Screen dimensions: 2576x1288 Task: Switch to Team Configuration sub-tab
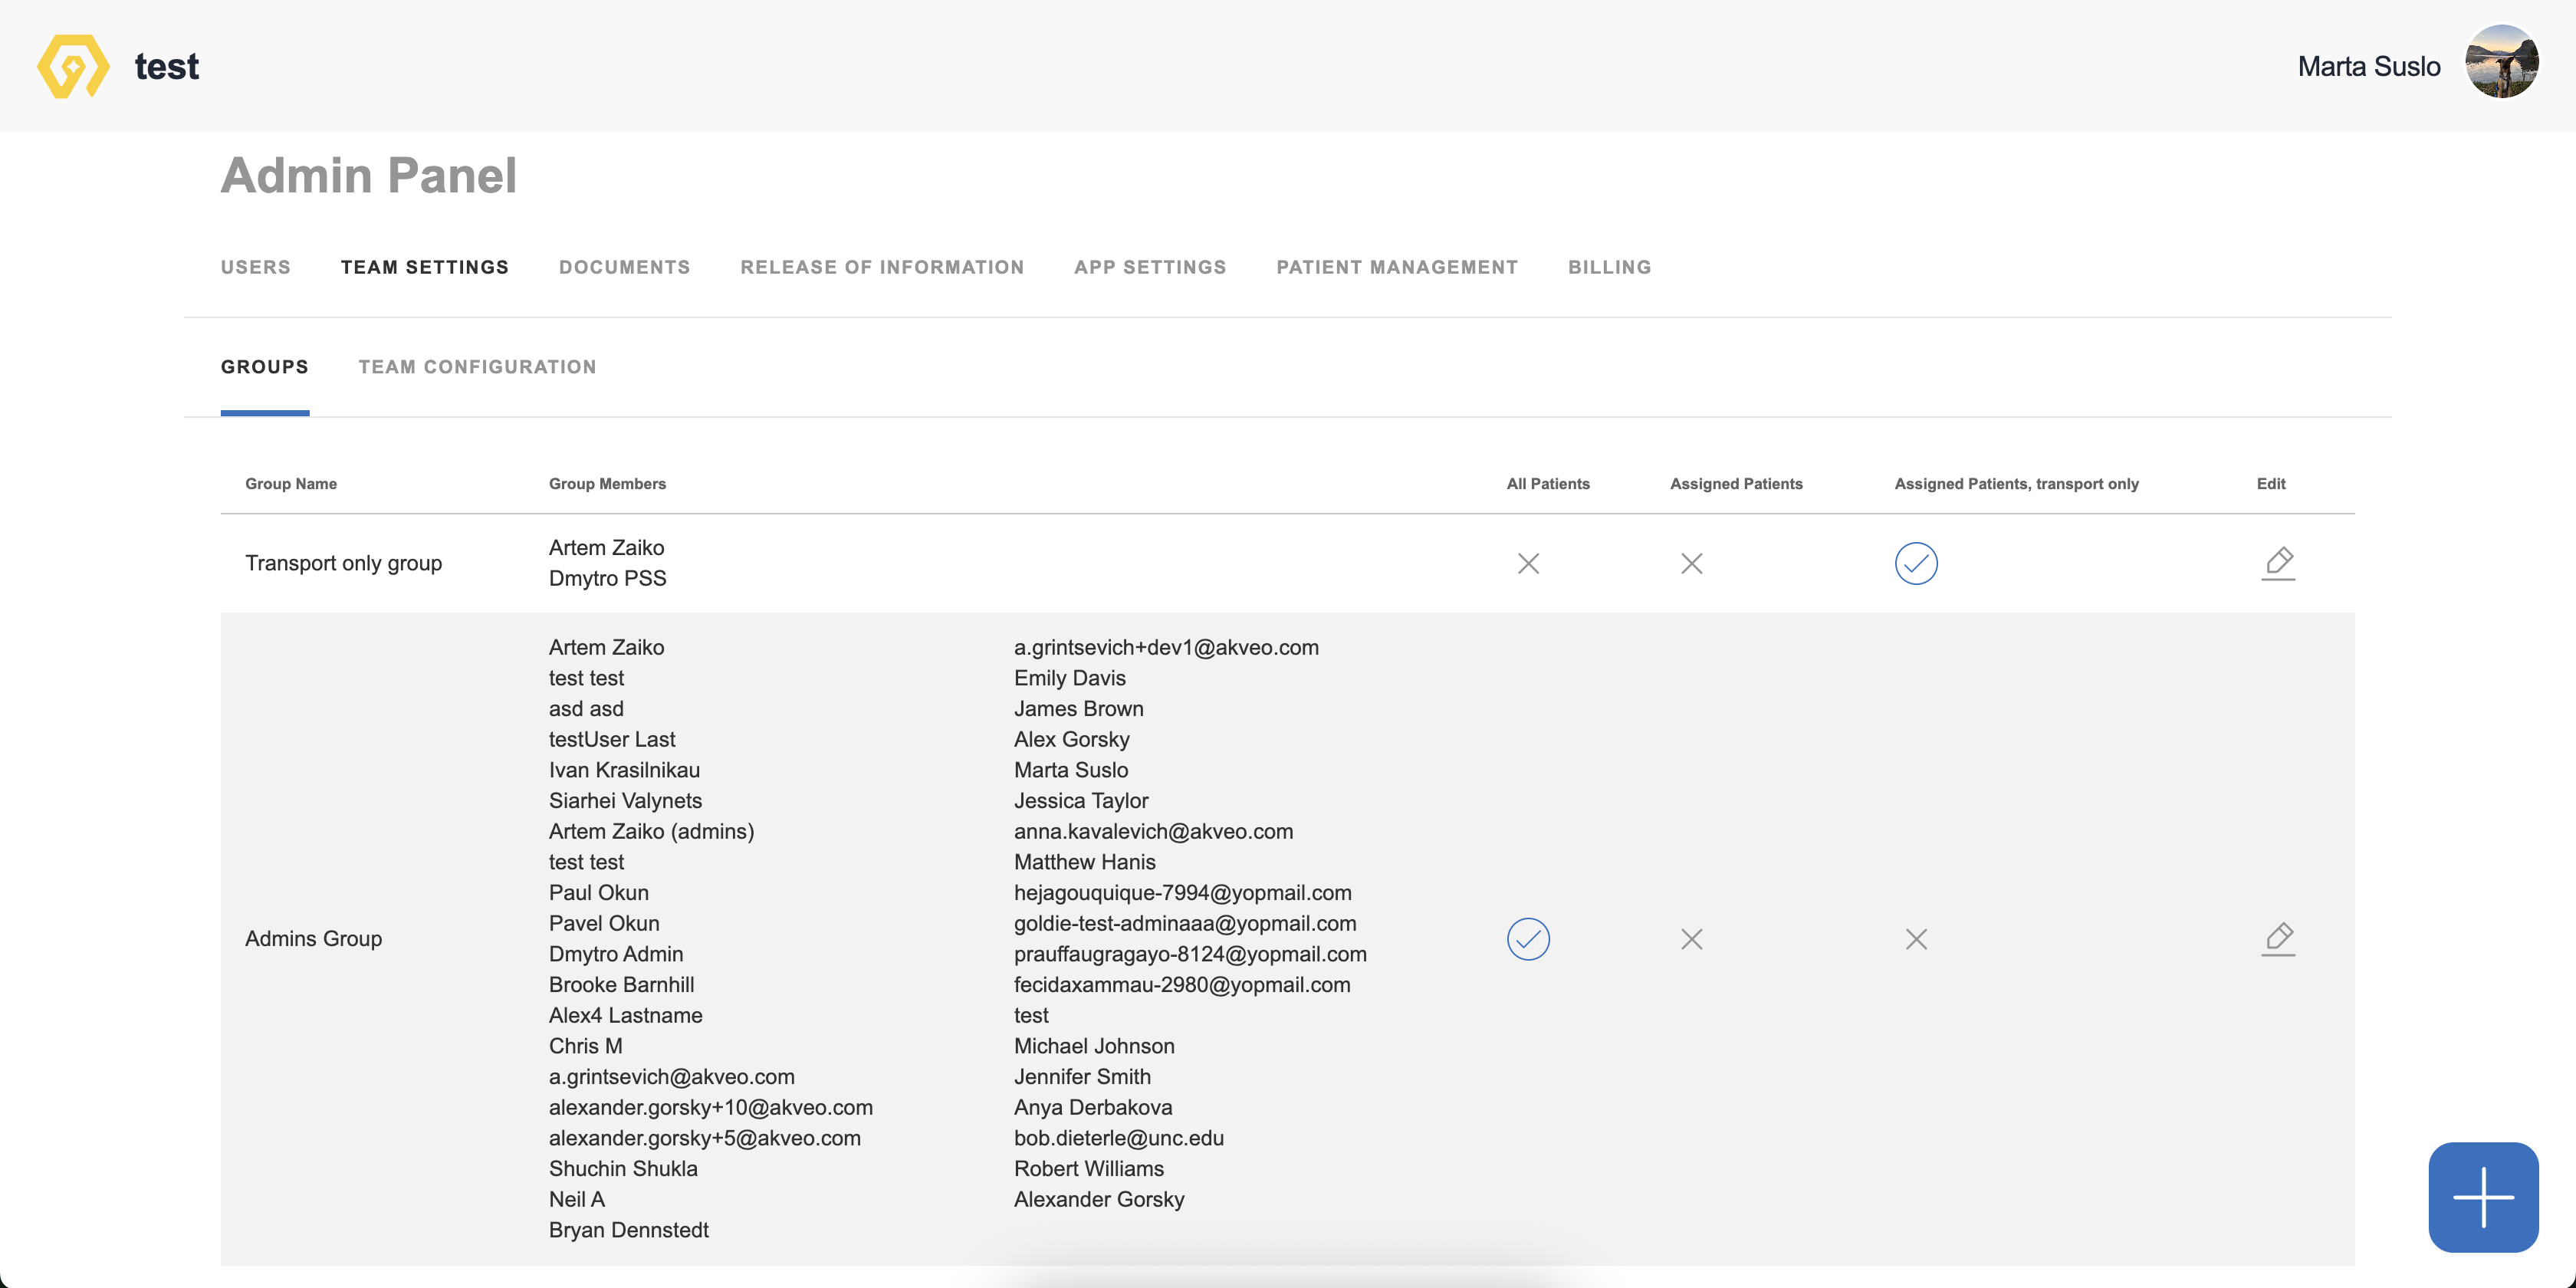click(477, 367)
